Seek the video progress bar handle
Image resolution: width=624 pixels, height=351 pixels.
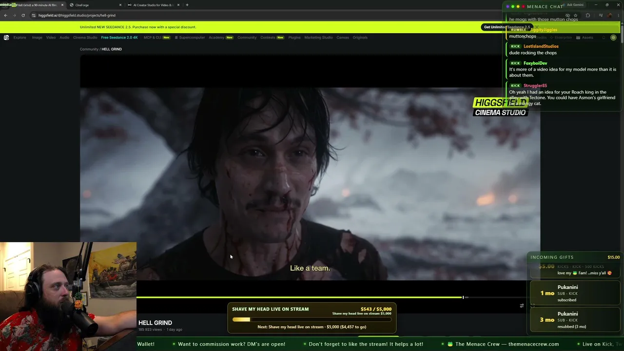coord(463,297)
